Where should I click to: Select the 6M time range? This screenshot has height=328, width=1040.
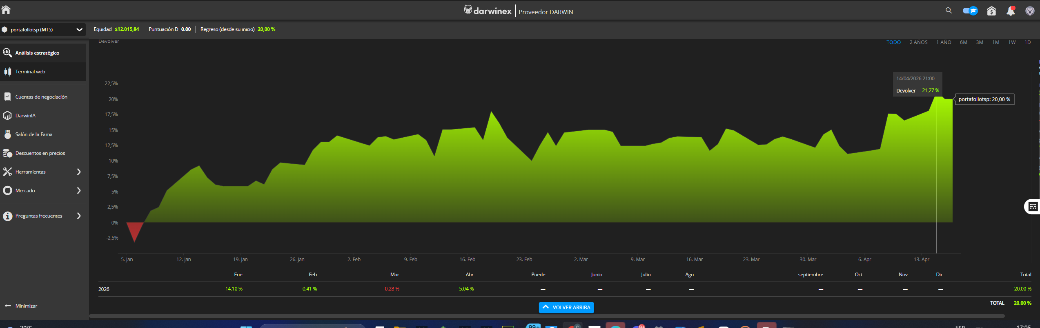963,42
